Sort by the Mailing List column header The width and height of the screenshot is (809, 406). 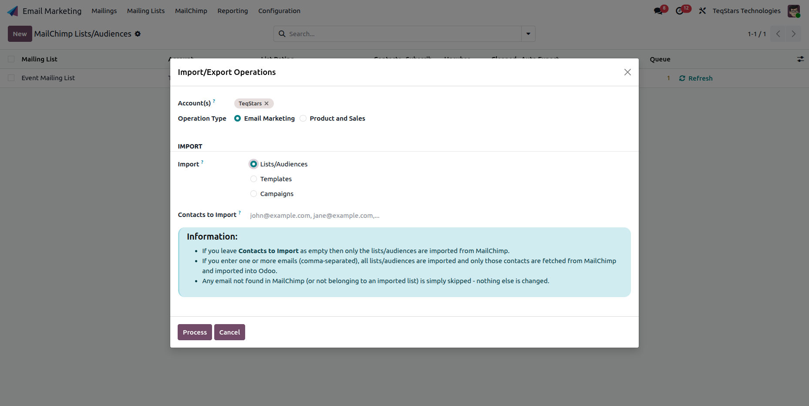(39, 59)
